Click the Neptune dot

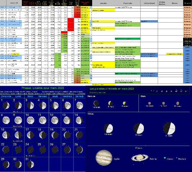(x=177, y=157)
